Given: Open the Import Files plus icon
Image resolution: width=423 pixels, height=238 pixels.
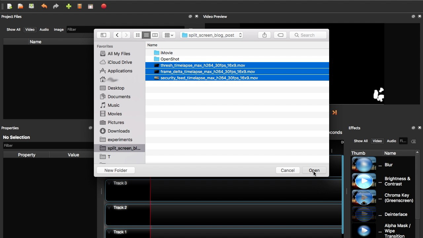Looking at the screenshot, I should click(x=68, y=6).
